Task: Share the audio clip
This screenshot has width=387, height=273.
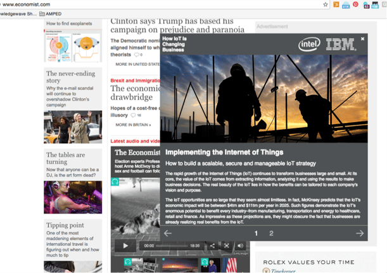Action: (212, 246)
